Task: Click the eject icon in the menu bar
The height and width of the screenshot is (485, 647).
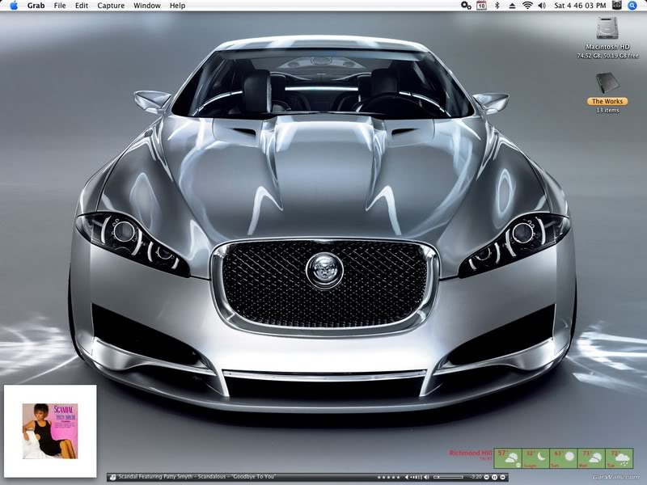Action: (512, 6)
